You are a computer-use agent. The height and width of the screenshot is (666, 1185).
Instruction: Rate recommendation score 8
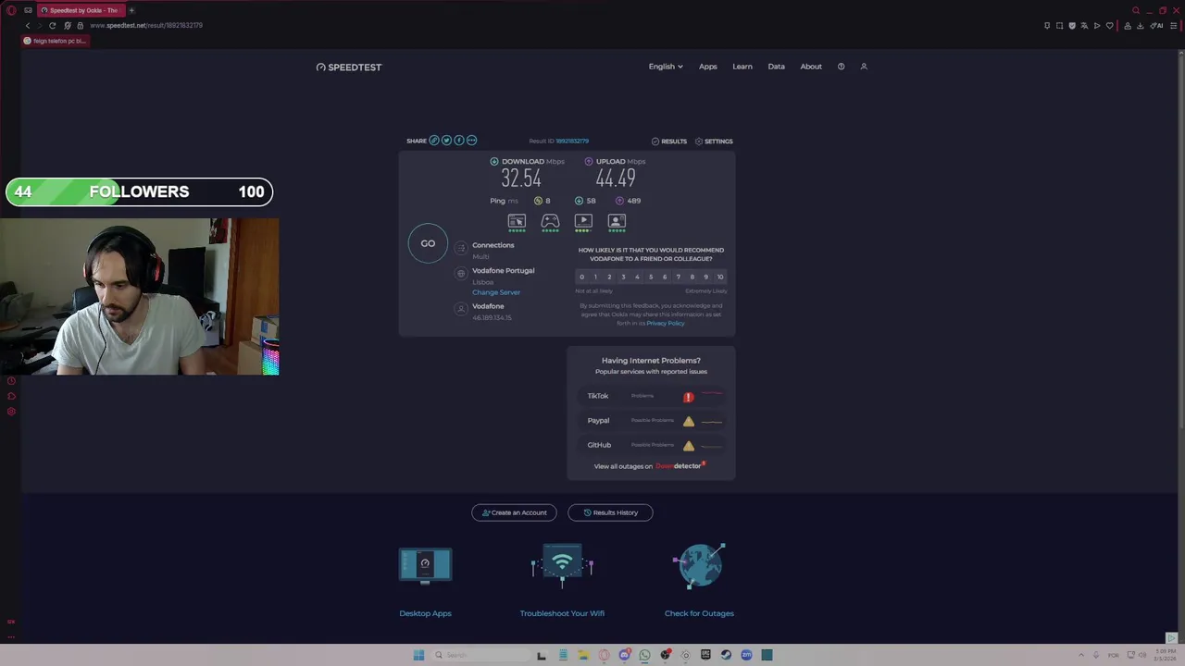click(x=692, y=277)
